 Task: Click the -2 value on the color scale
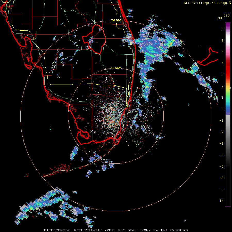(x=221, y=132)
